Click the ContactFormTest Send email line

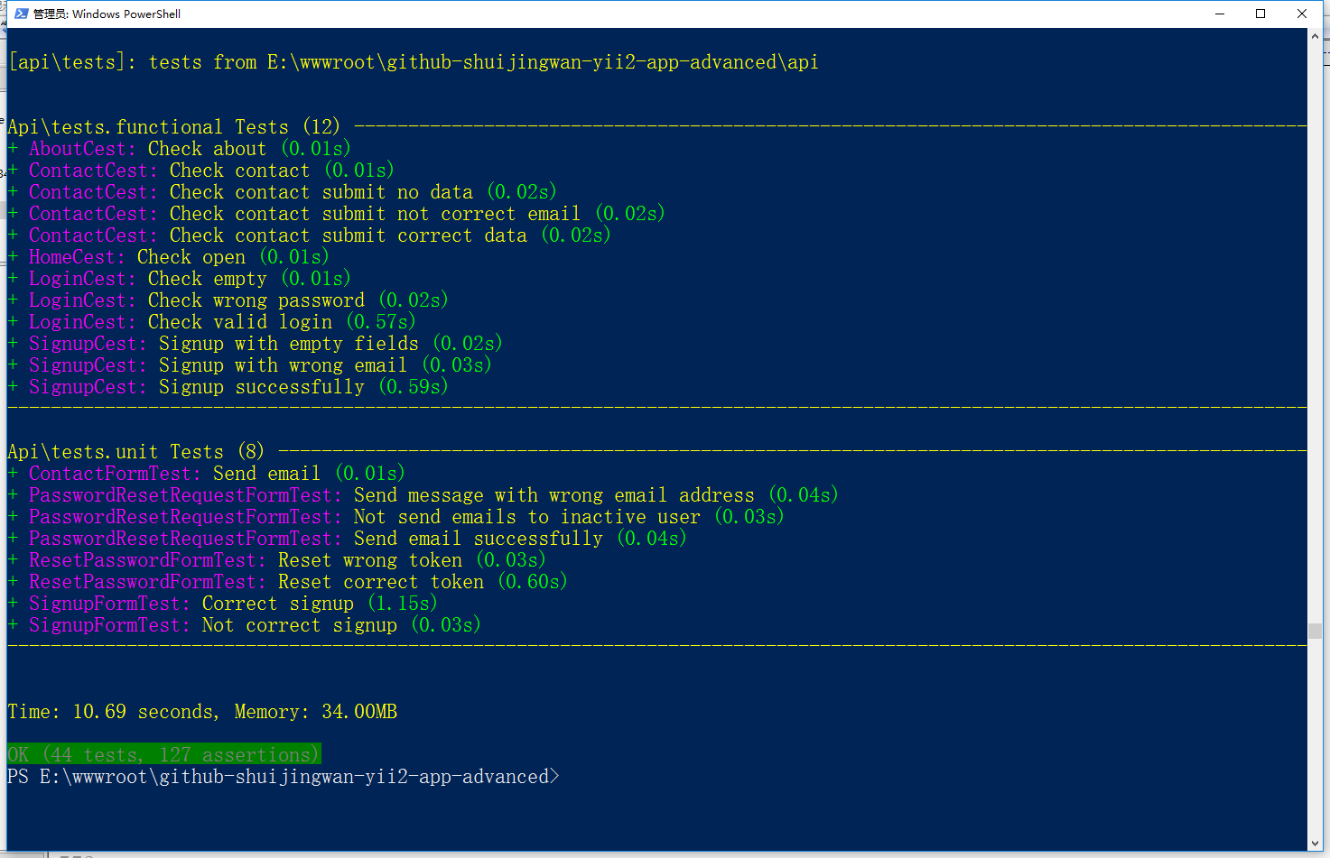pyautogui.click(x=217, y=474)
